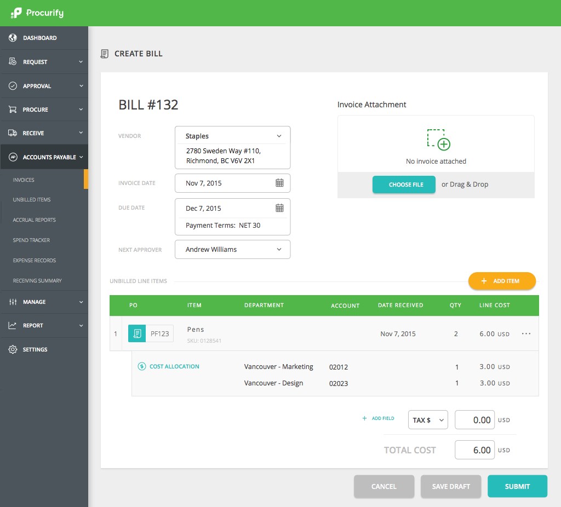The image size is (561, 507).
Task: Click the Pens item name
Action: 196,329
